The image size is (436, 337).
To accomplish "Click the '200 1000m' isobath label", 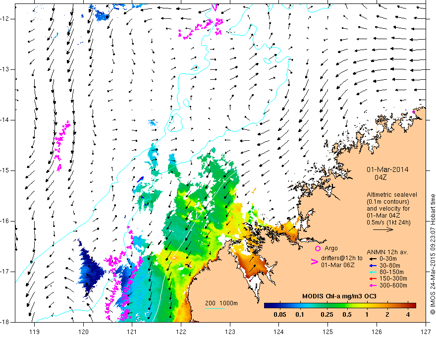I will click(221, 303).
